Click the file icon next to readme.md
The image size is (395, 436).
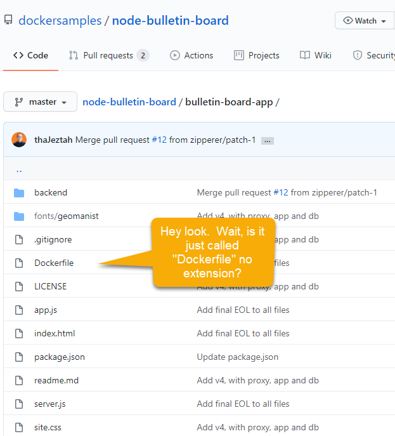click(x=19, y=380)
